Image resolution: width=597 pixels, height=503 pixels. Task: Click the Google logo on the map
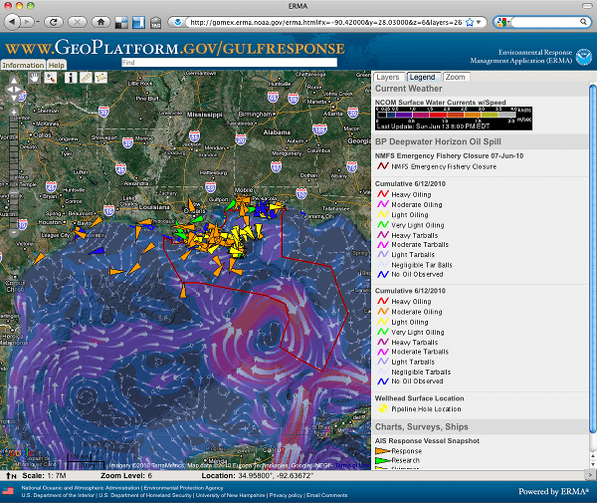click(x=17, y=454)
